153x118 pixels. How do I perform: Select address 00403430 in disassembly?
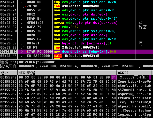pos(9,31)
